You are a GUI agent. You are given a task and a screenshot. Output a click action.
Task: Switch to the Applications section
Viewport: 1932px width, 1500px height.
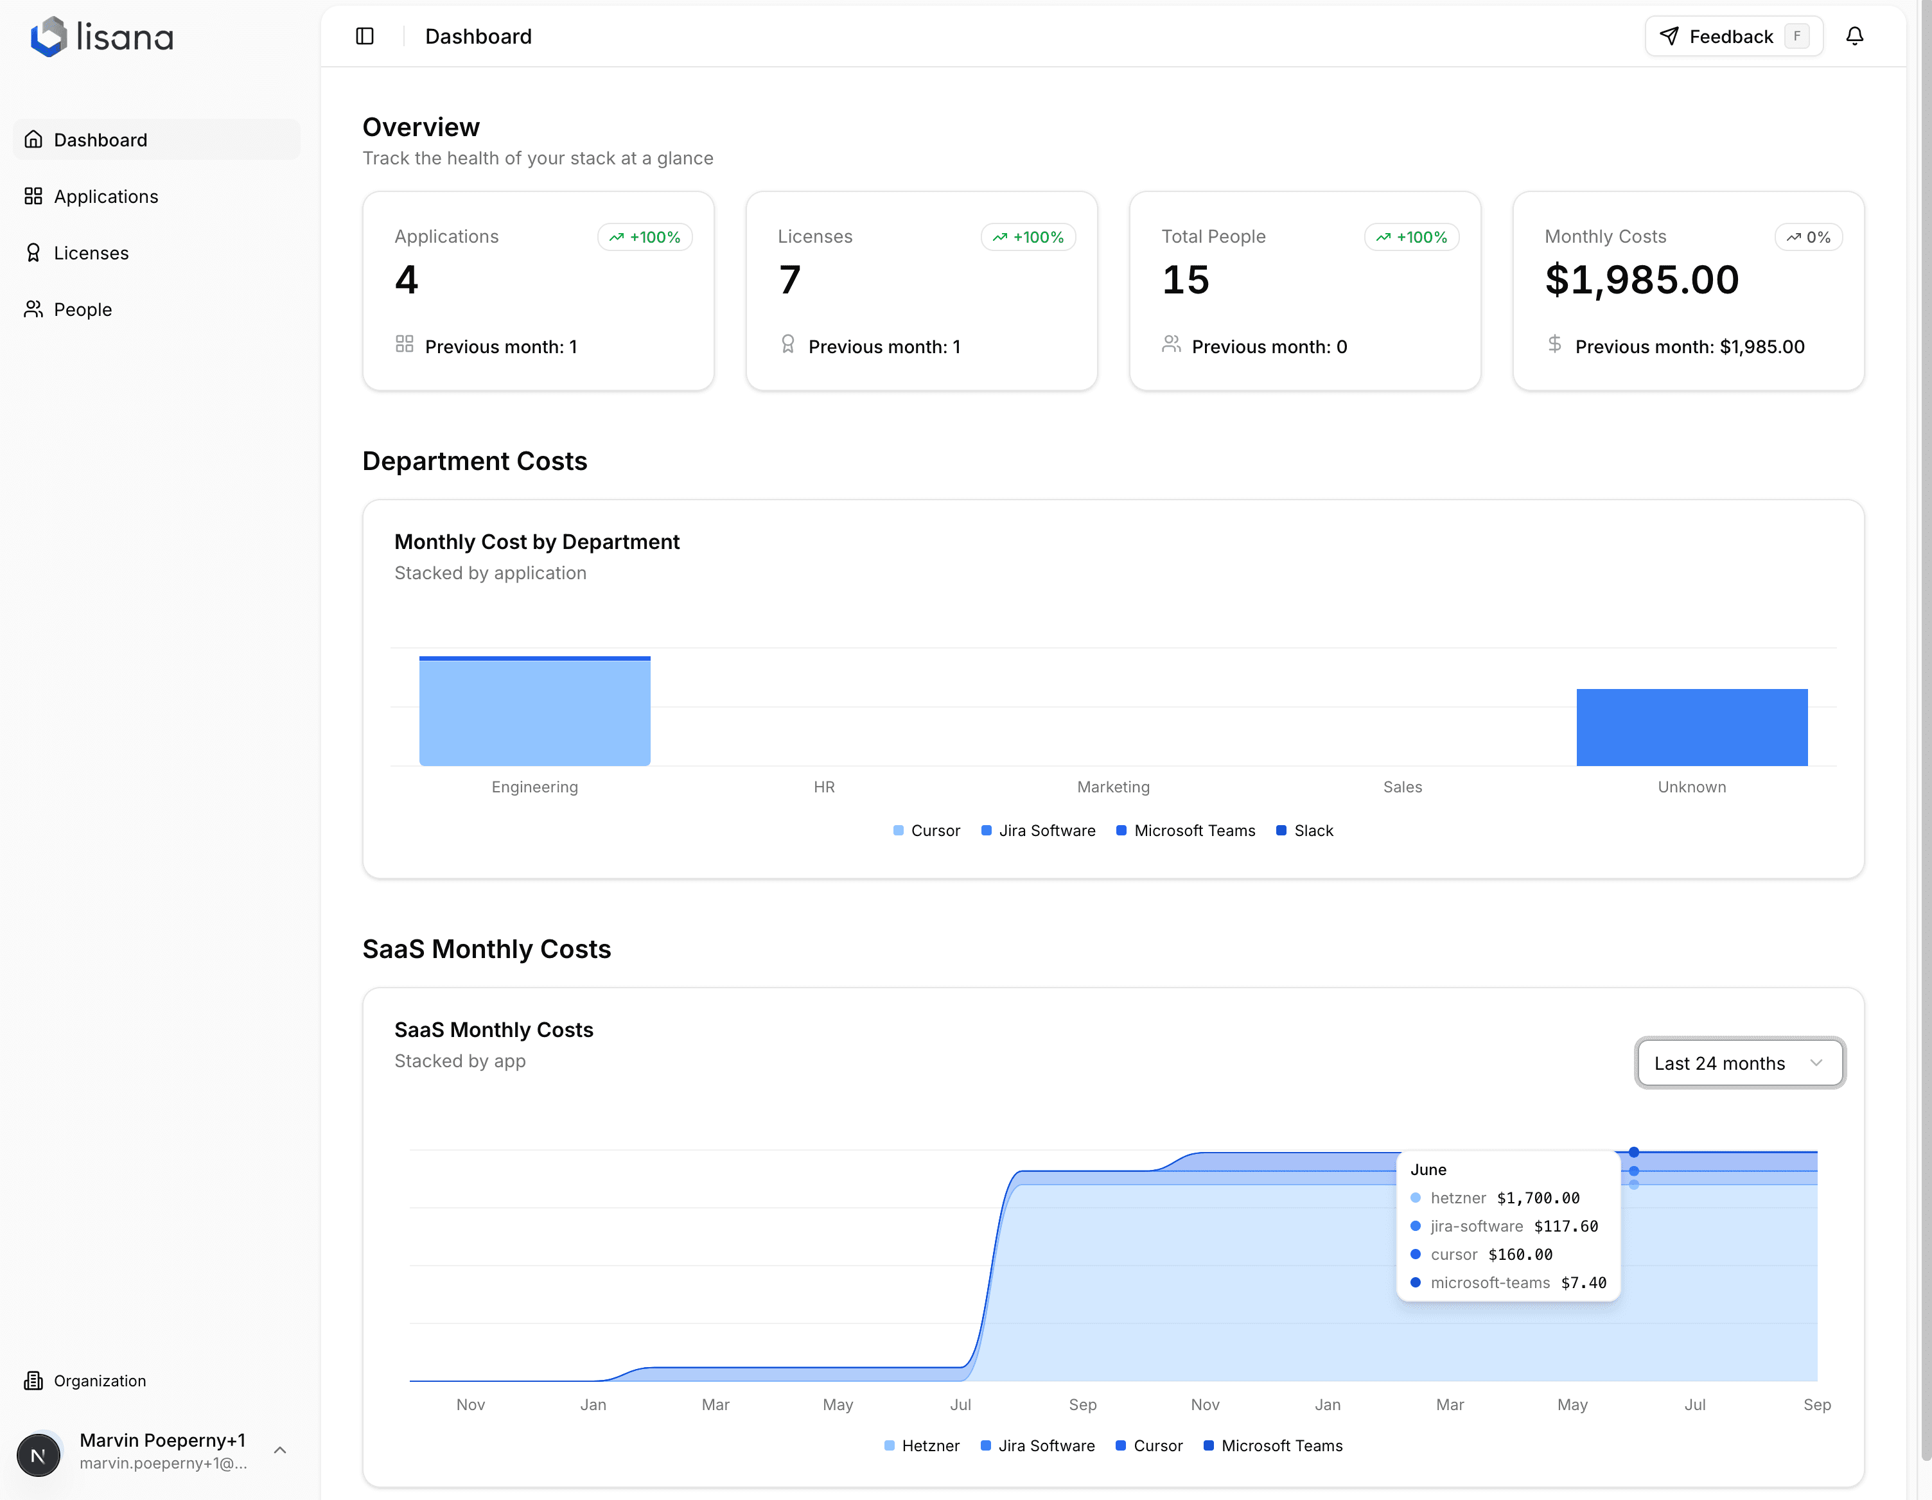[x=105, y=195]
